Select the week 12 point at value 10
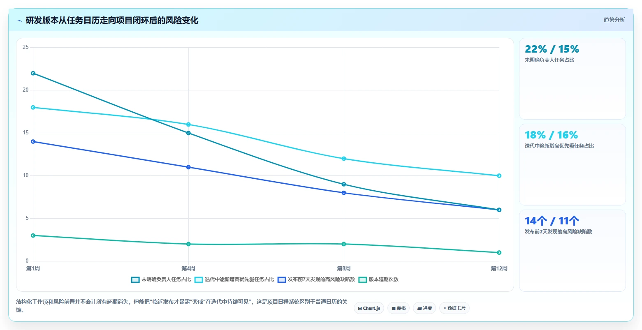This screenshot has width=642, height=330. (x=499, y=175)
